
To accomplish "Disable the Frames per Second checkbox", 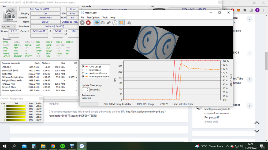I will [83, 77].
